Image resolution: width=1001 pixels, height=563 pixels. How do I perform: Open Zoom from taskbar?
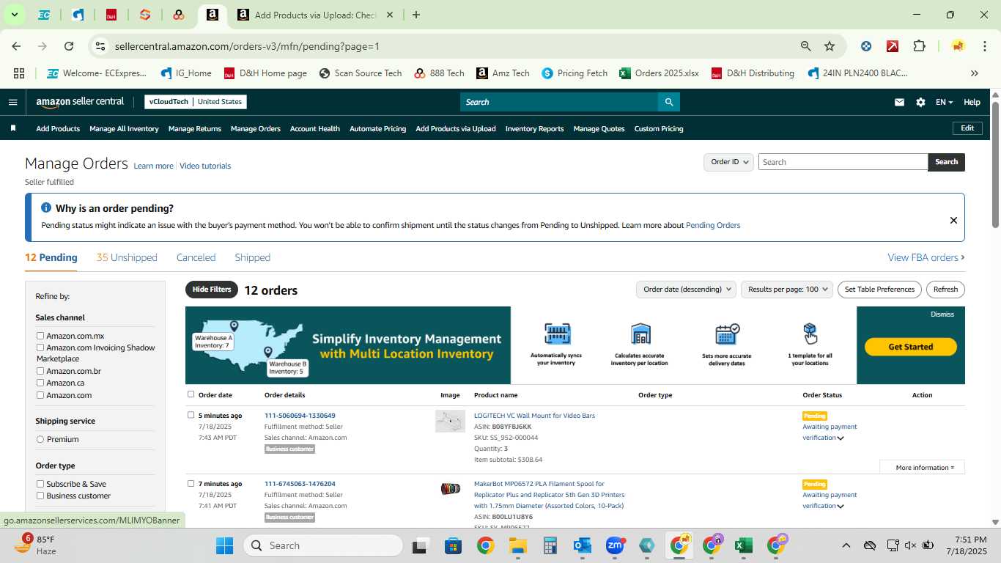click(x=614, y=545)
